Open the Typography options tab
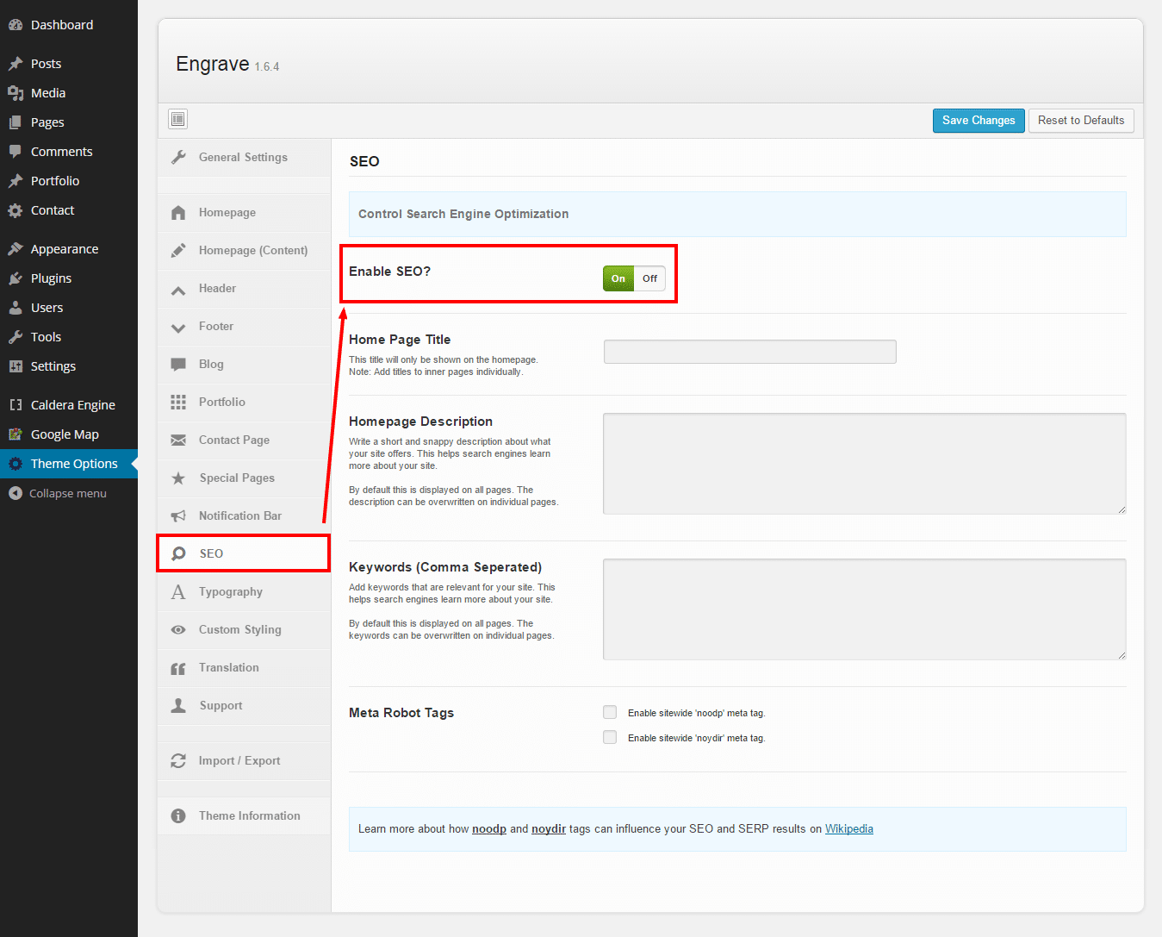 pyautogui.click(x=230, y=592)
